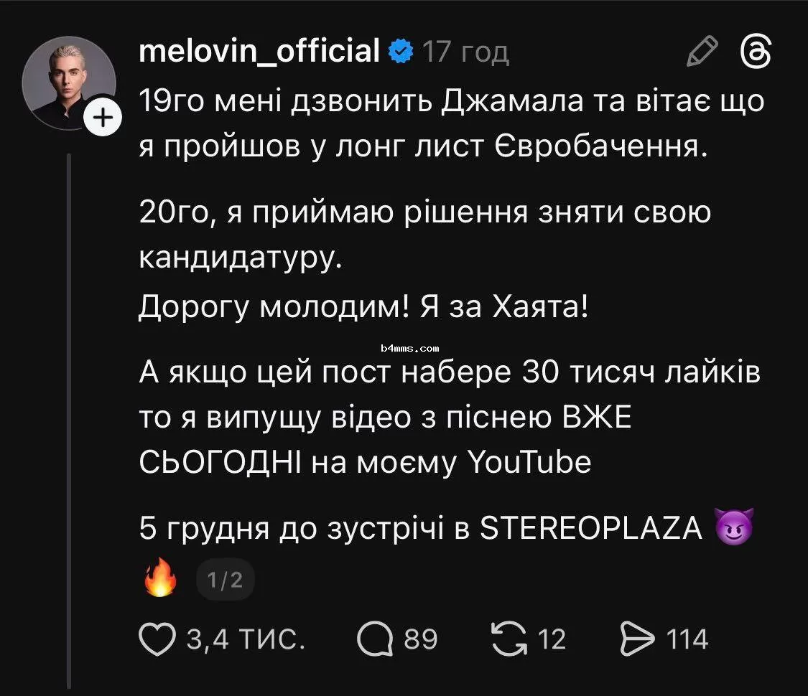Image resolution: width=808 pixels, height=696 pixels.
Task: Open melovin_official profile name
Action: click(x=259, y=50)
